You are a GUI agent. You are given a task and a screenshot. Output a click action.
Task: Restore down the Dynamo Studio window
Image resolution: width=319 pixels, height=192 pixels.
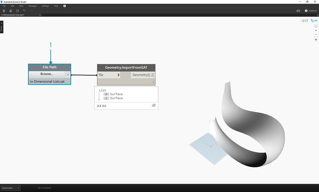(307, 2)
